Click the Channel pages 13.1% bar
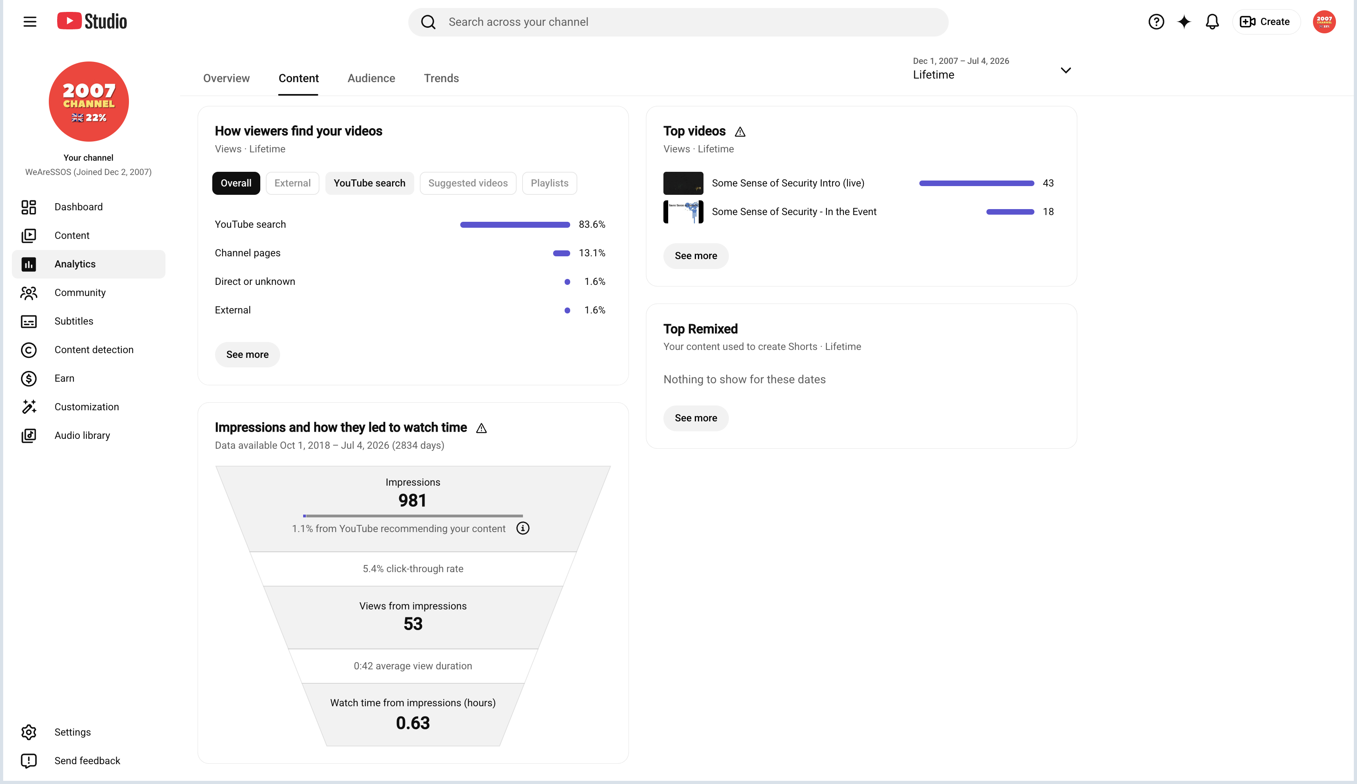The height and width of the screenshot is (784, 1357). tap(561, 253)
